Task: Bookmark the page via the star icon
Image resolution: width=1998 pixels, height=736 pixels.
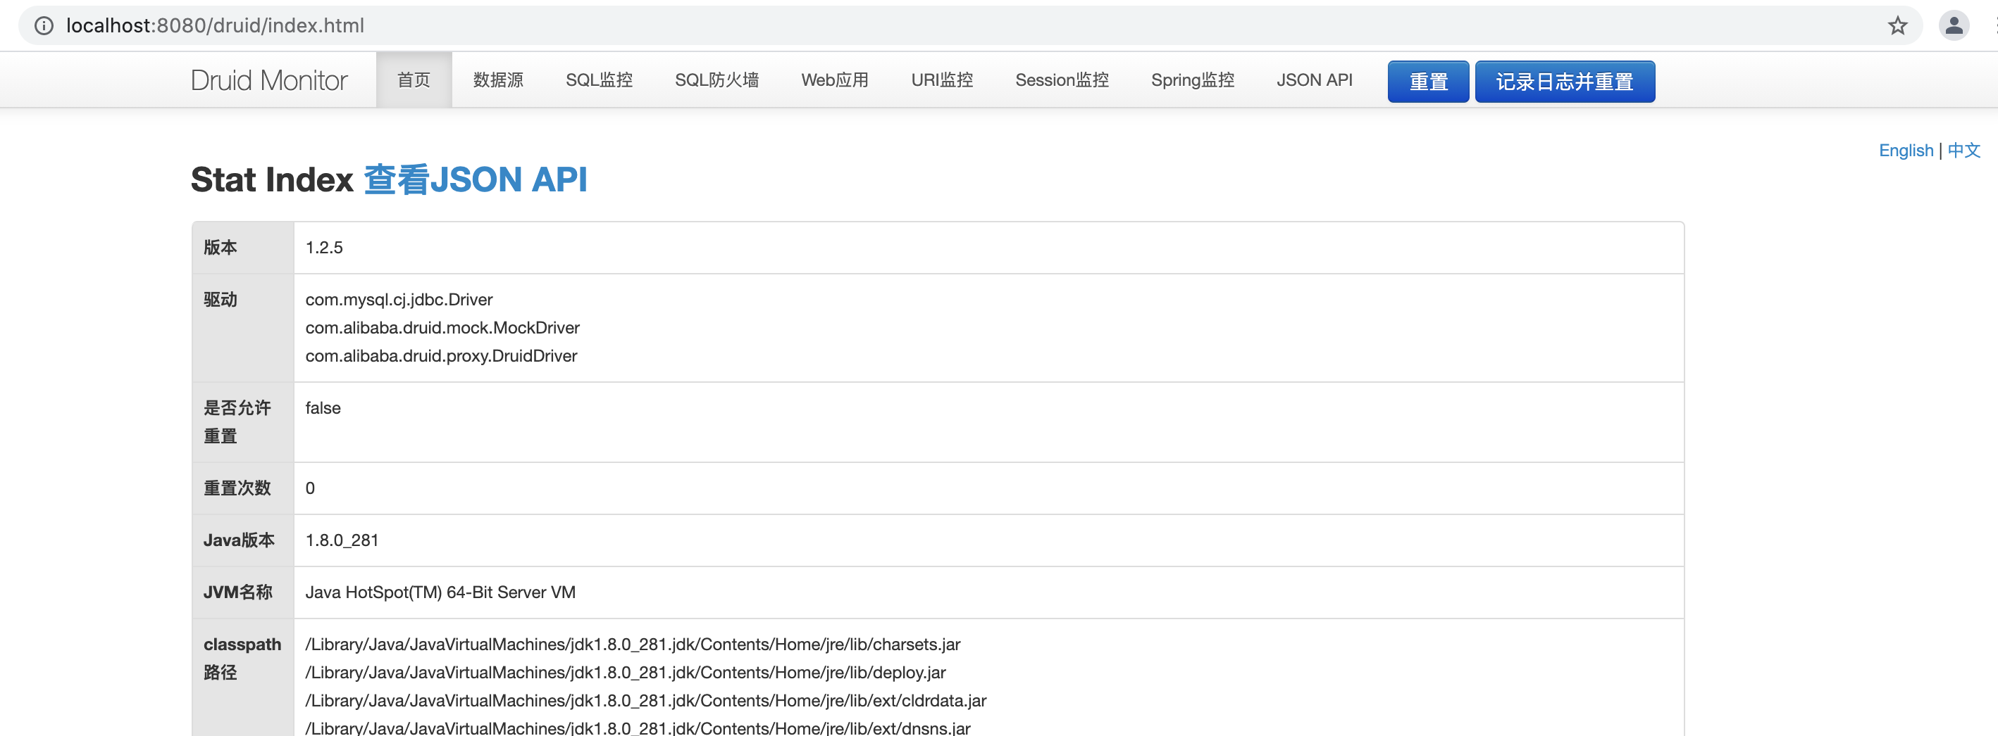Action: 1898,25
